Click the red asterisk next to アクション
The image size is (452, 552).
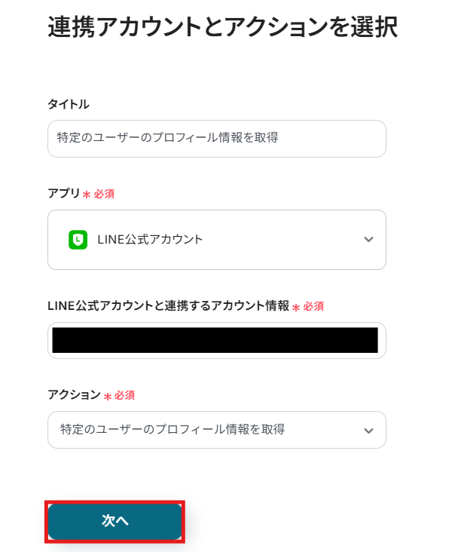pos(108,396)
